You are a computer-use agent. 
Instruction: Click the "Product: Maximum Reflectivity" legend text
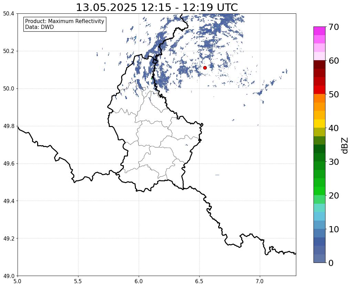click(65, 21)
